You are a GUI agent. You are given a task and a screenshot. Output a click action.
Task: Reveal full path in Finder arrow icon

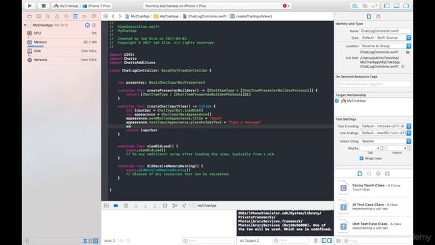(x=403, y=67)
